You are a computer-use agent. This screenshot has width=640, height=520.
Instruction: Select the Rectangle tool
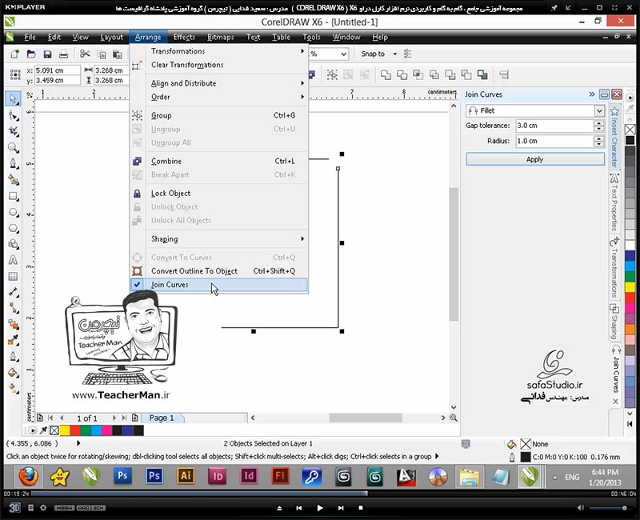13,196
